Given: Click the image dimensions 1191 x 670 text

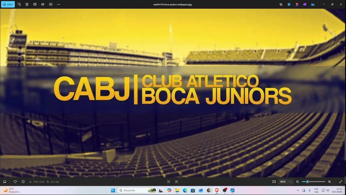Looking at the screenshot, I should tap(39, 182).
